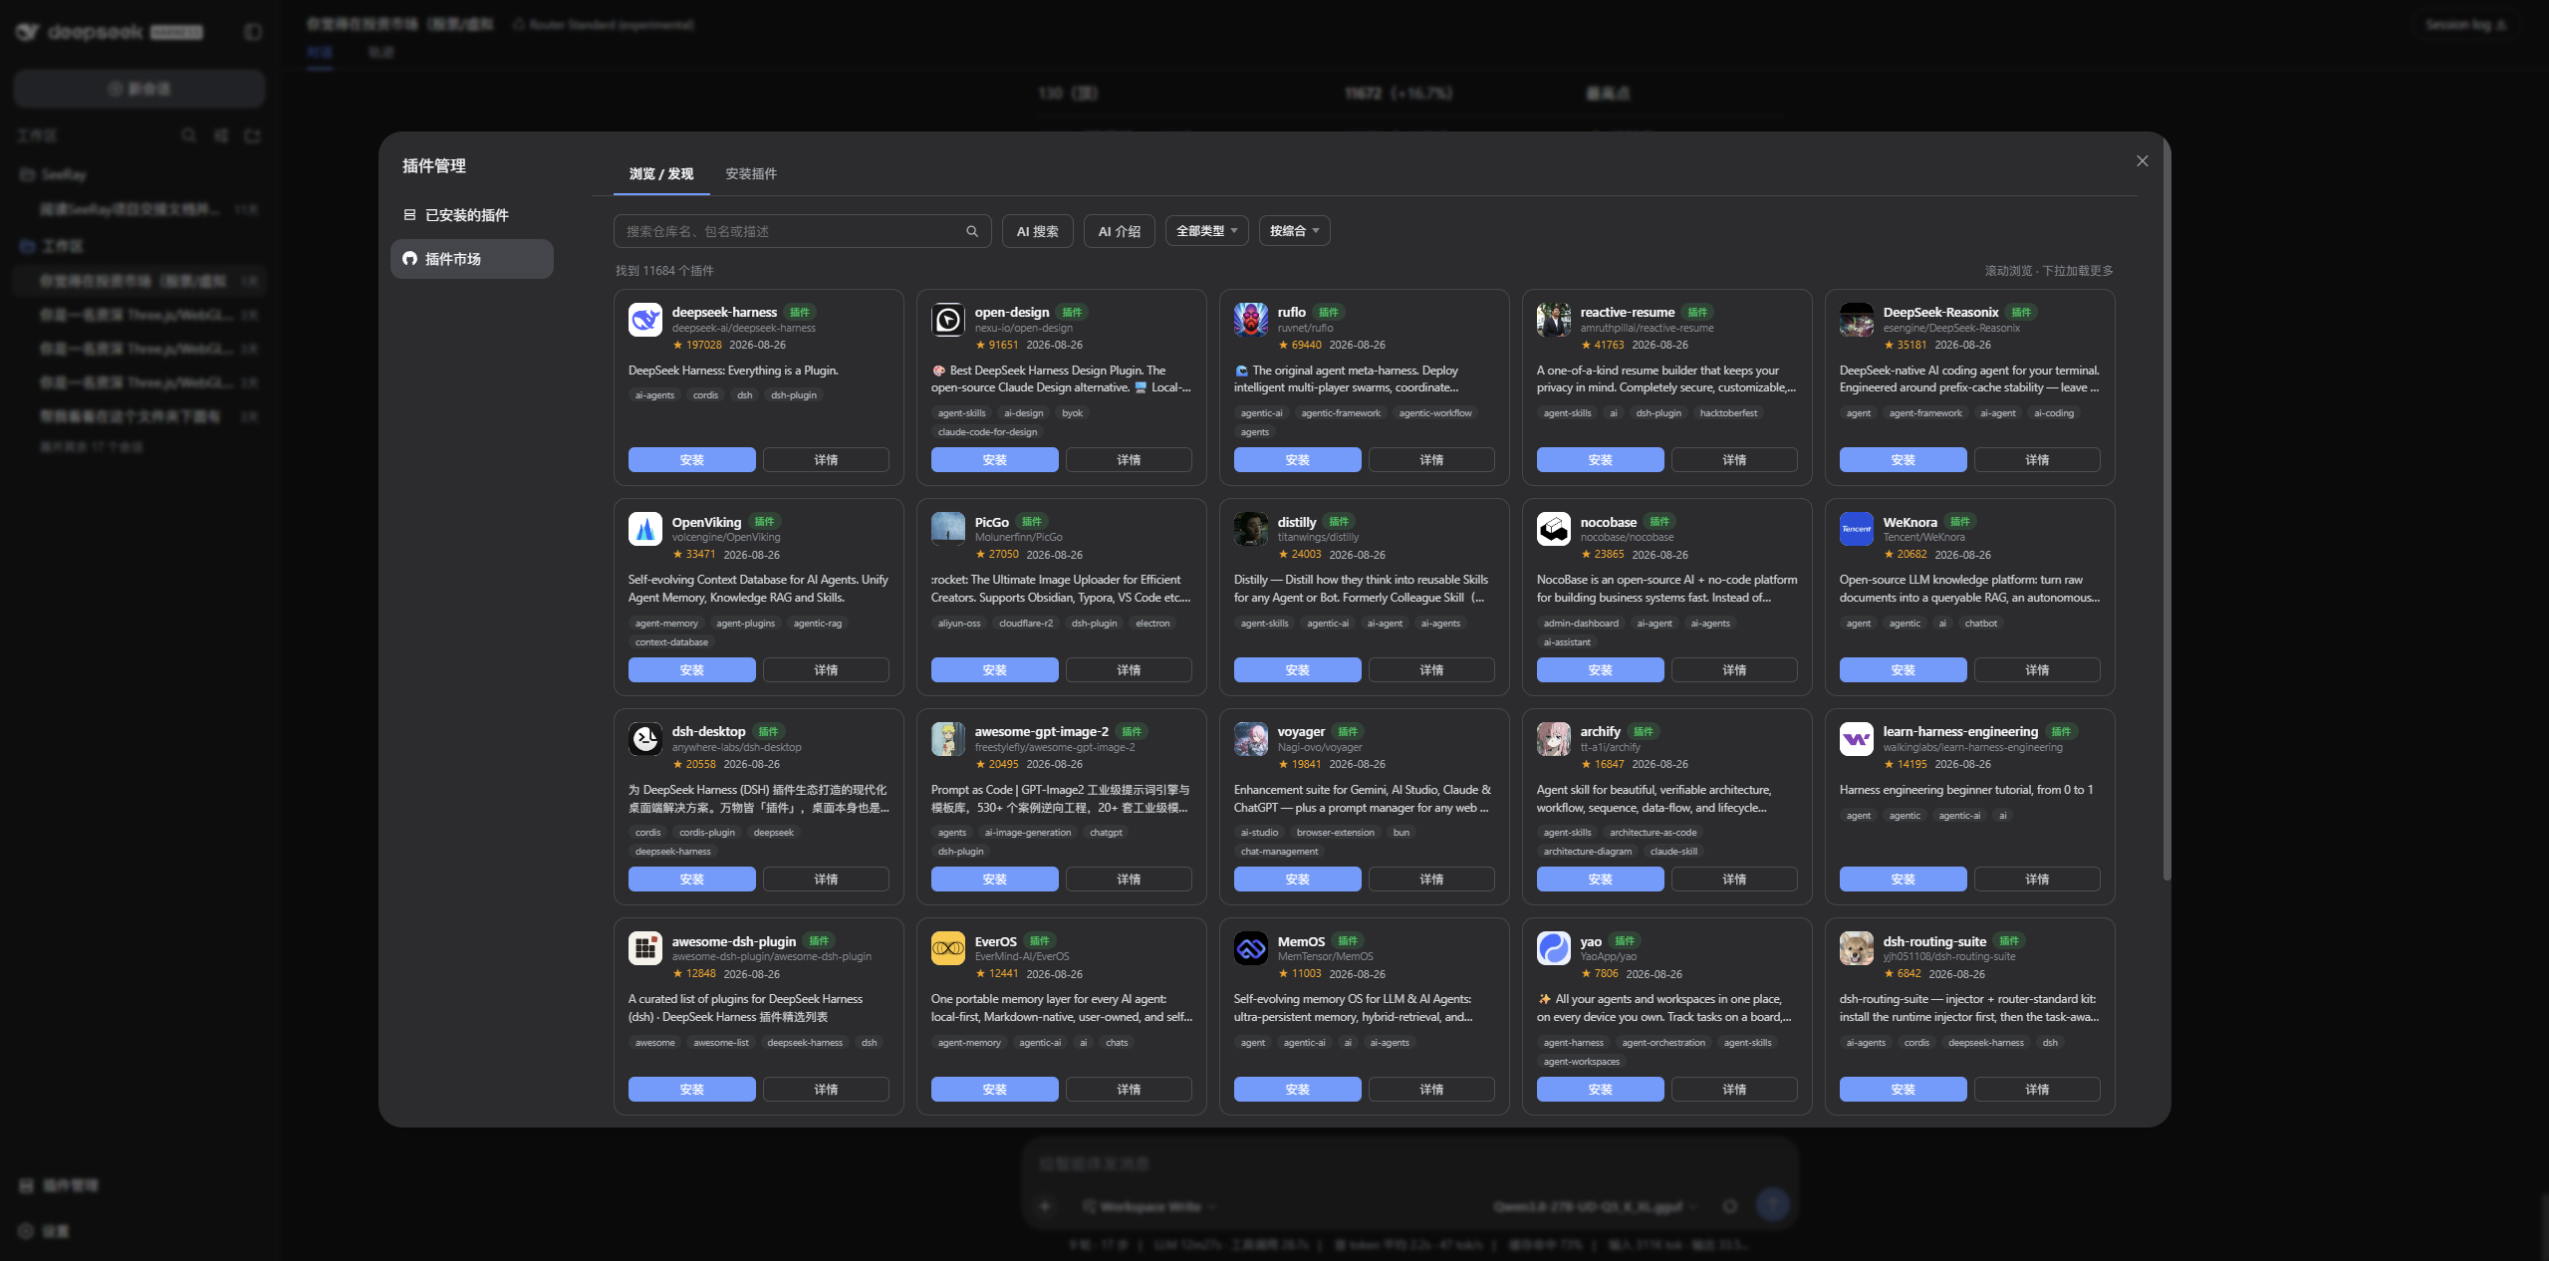Click the awesome-list tag on awesome-dsh-plugin
Viewport: 2549px width, 1261px height.
point(721,1043)
